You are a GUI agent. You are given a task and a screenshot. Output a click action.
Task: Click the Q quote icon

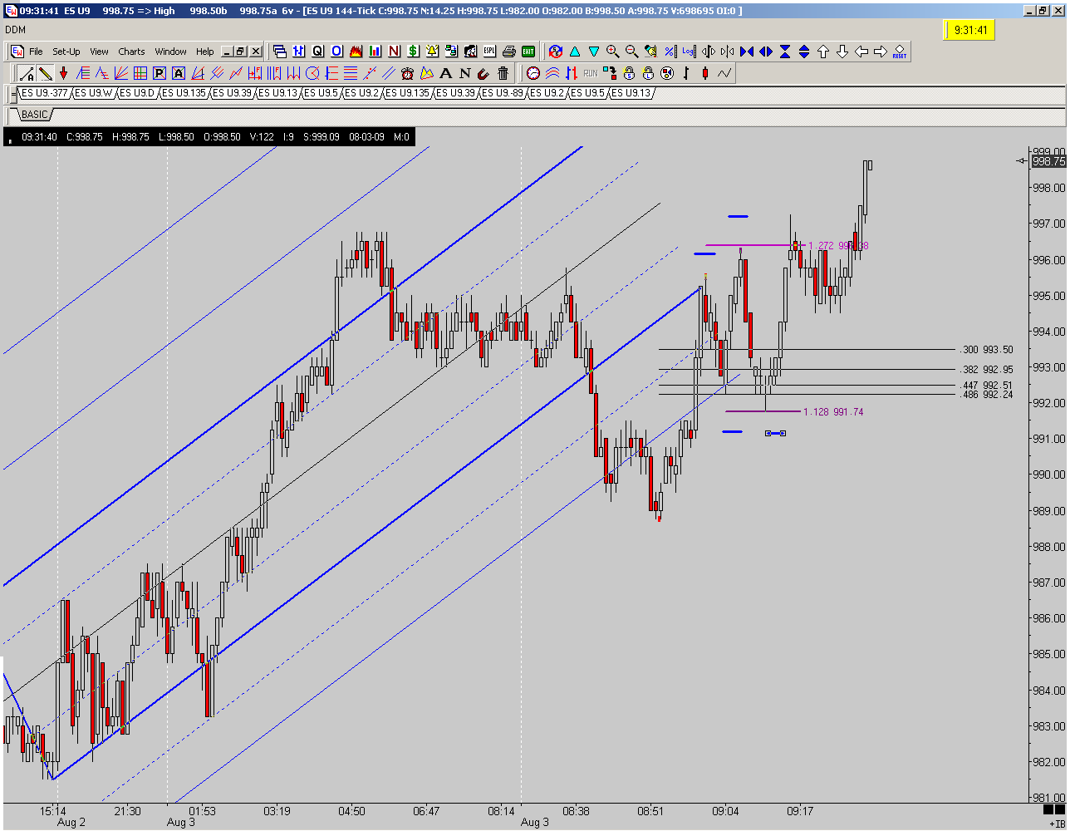[317, 52]
